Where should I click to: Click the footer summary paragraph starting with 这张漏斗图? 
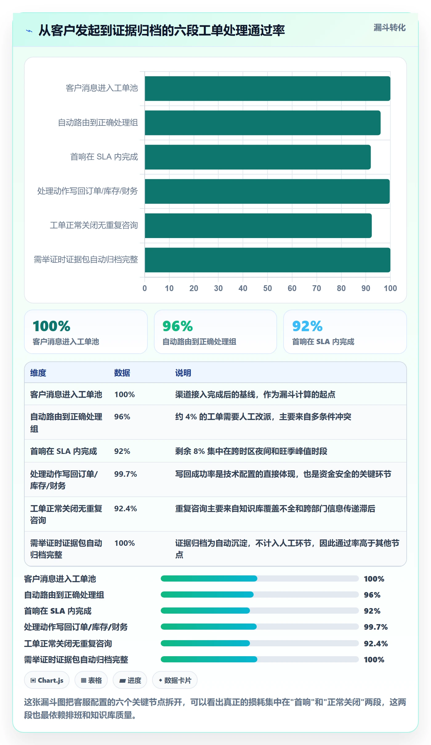215,708
